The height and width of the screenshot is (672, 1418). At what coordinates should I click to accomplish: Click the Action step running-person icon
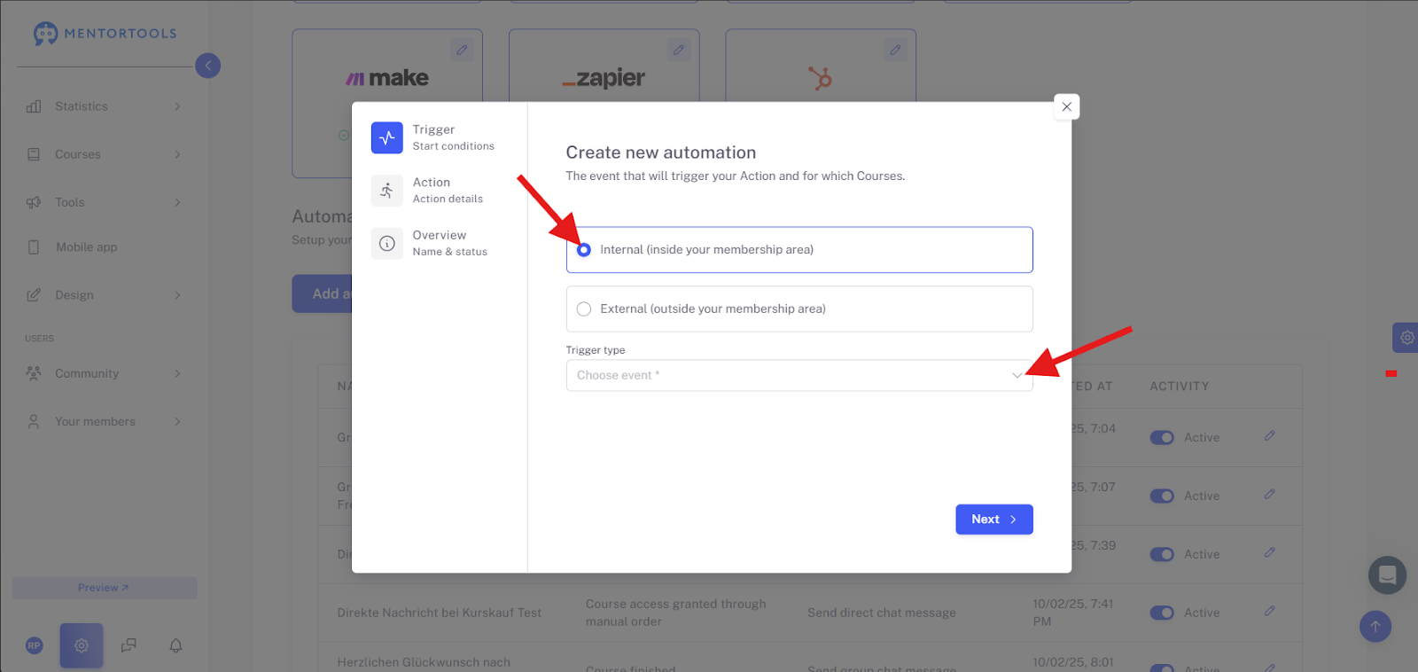[387, 191]
